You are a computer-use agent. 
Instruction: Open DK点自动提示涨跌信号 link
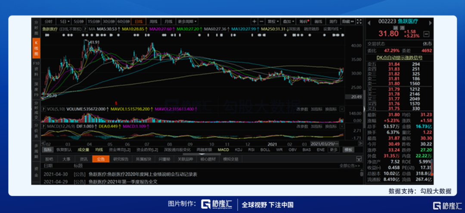click(400, 58)
